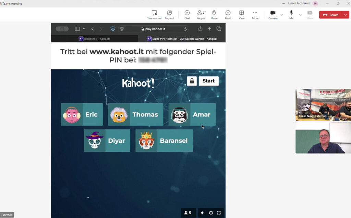Open the Leave options dropdown arrow
This screenshot has height=218, width=351.
coord(346,15)
